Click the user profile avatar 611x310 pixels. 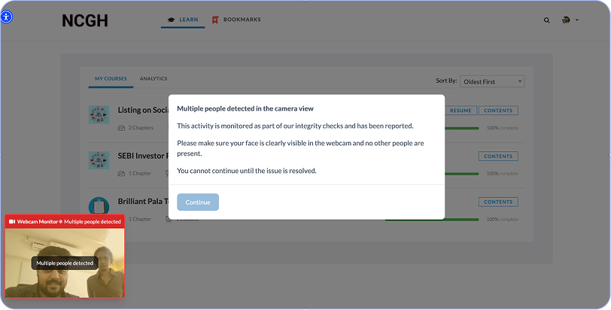pyautogui.click(x=566, y=20)
